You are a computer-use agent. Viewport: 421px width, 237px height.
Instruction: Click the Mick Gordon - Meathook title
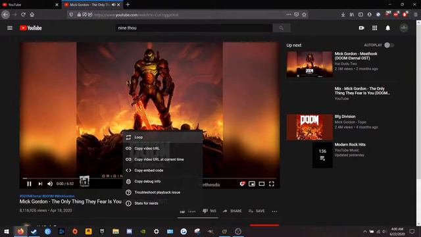pyautogui.click(x=356, y=56)
